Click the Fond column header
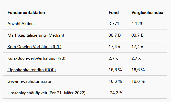171x102 pixels. click(113, 13)
